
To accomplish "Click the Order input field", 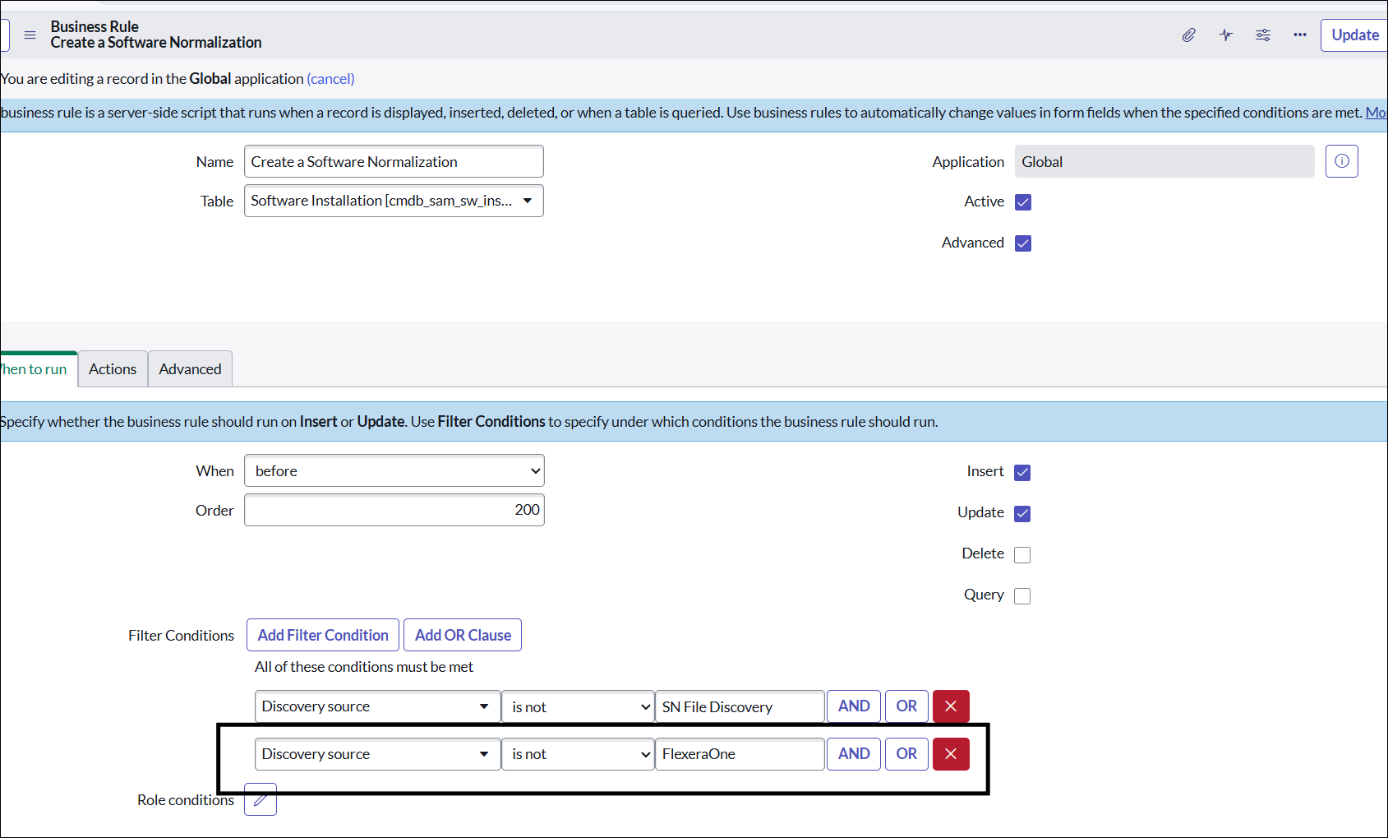I will [394, 510].
